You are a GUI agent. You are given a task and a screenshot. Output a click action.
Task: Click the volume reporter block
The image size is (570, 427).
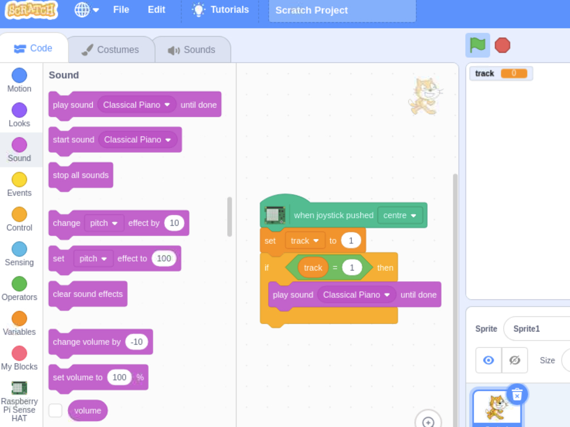tap(87, 411)
